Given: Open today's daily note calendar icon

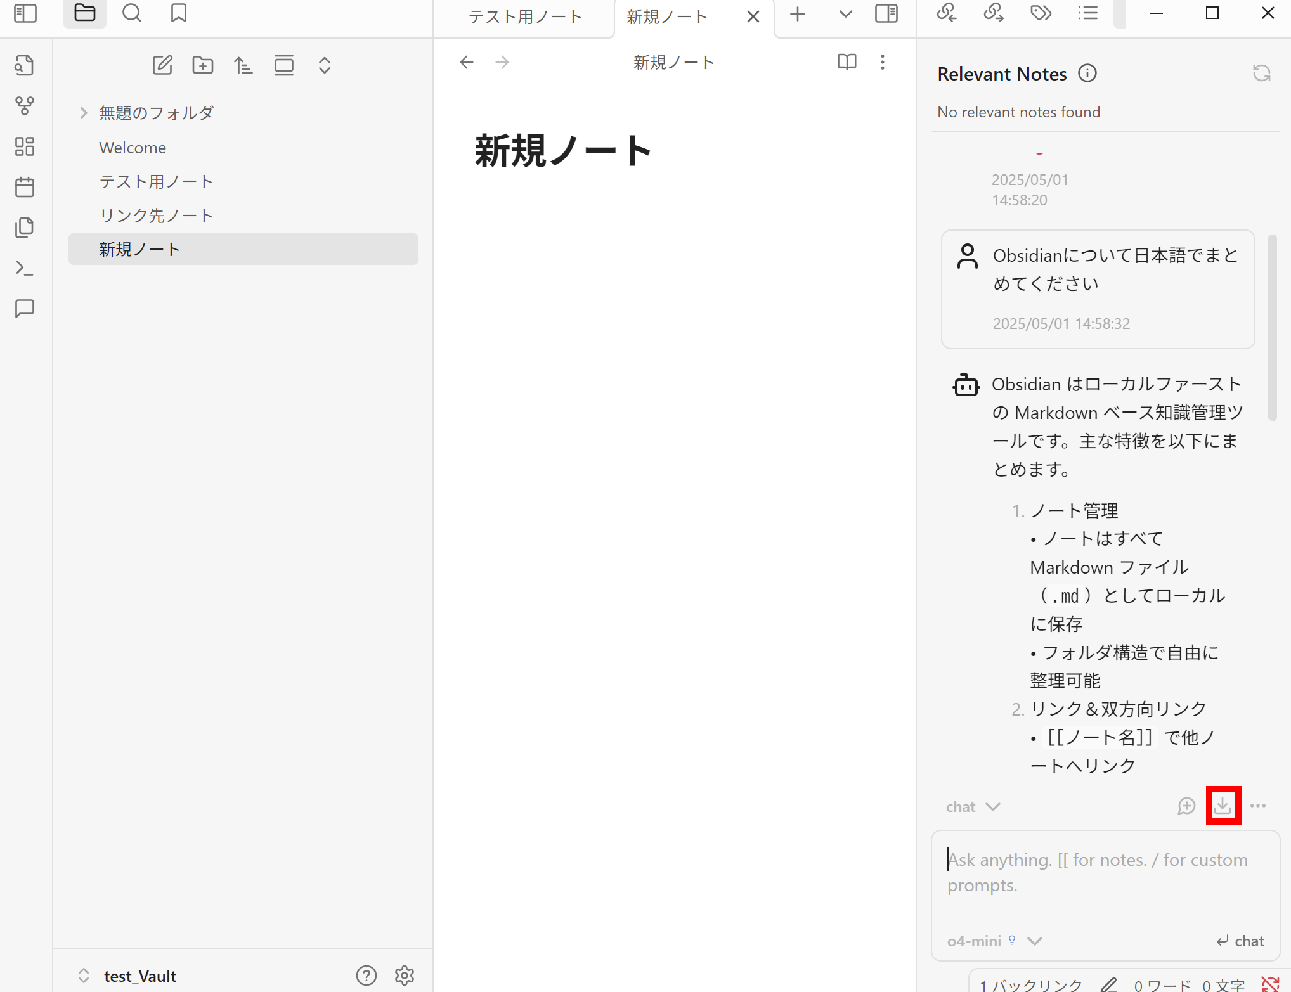Looking at the screenshot, I should pyautogui.click(x=25, y=187).
